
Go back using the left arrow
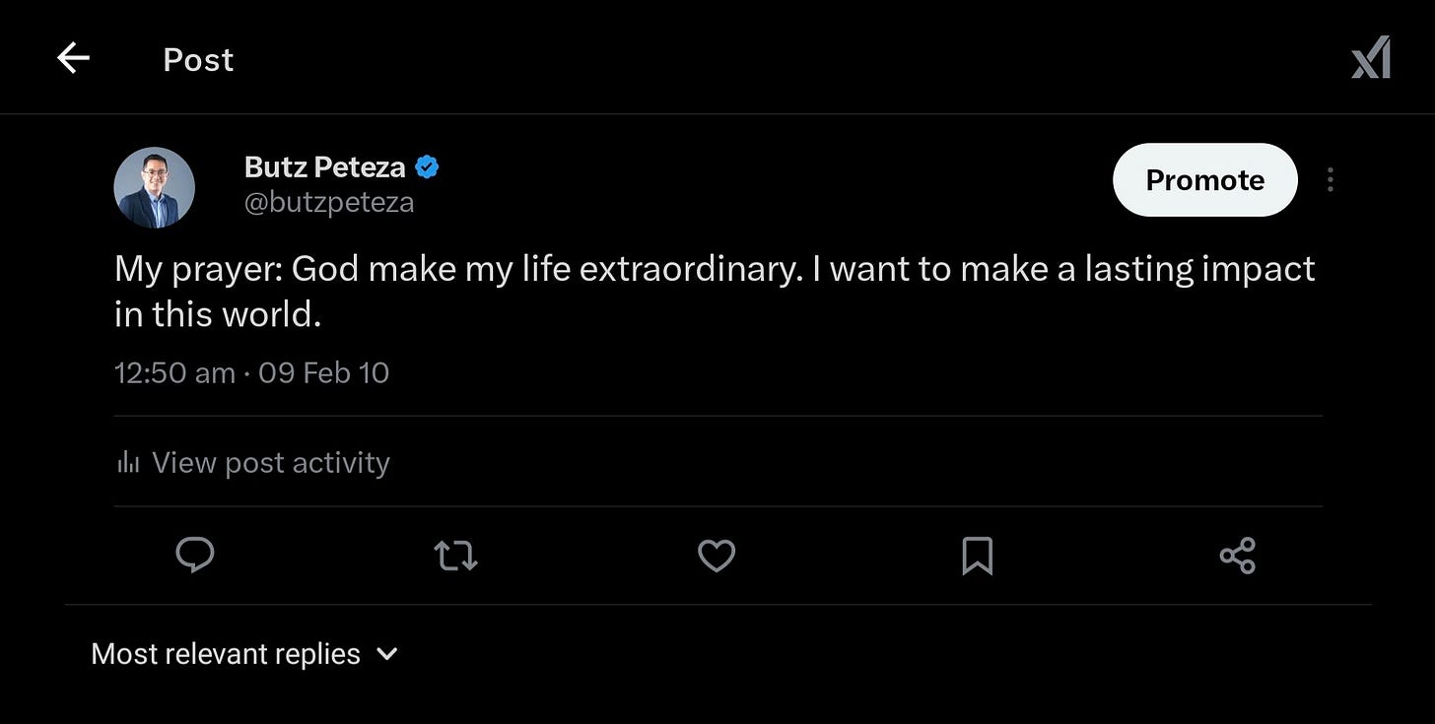click(x=73, y=59)
